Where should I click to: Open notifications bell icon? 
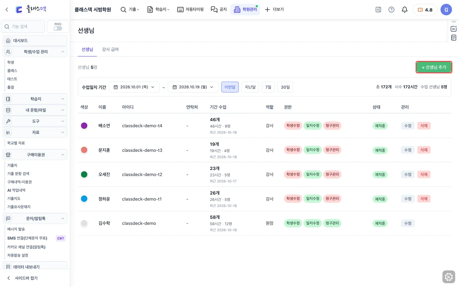[x=404, y=9]
